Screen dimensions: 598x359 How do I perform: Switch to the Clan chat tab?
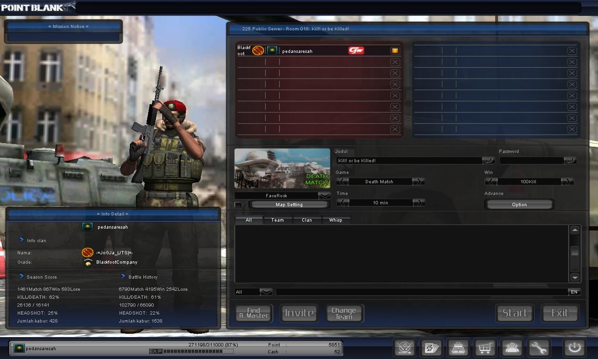[x=307, y=220]
